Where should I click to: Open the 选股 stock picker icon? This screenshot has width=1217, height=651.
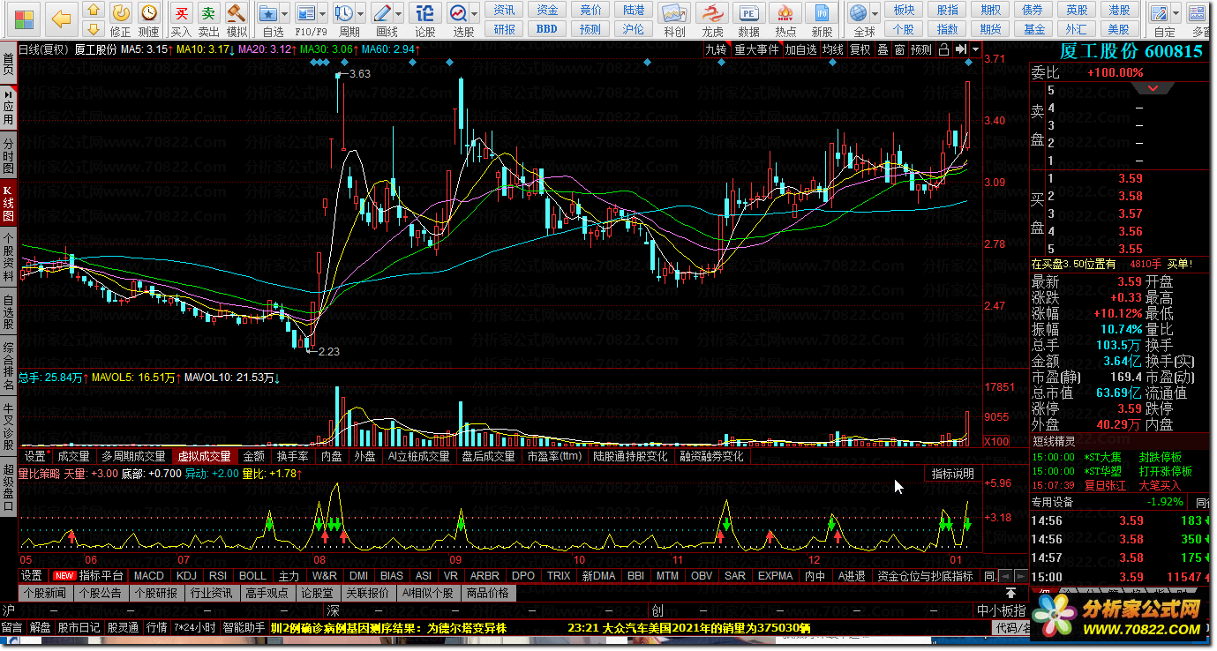pyautogui.click(x=458, y=13)
